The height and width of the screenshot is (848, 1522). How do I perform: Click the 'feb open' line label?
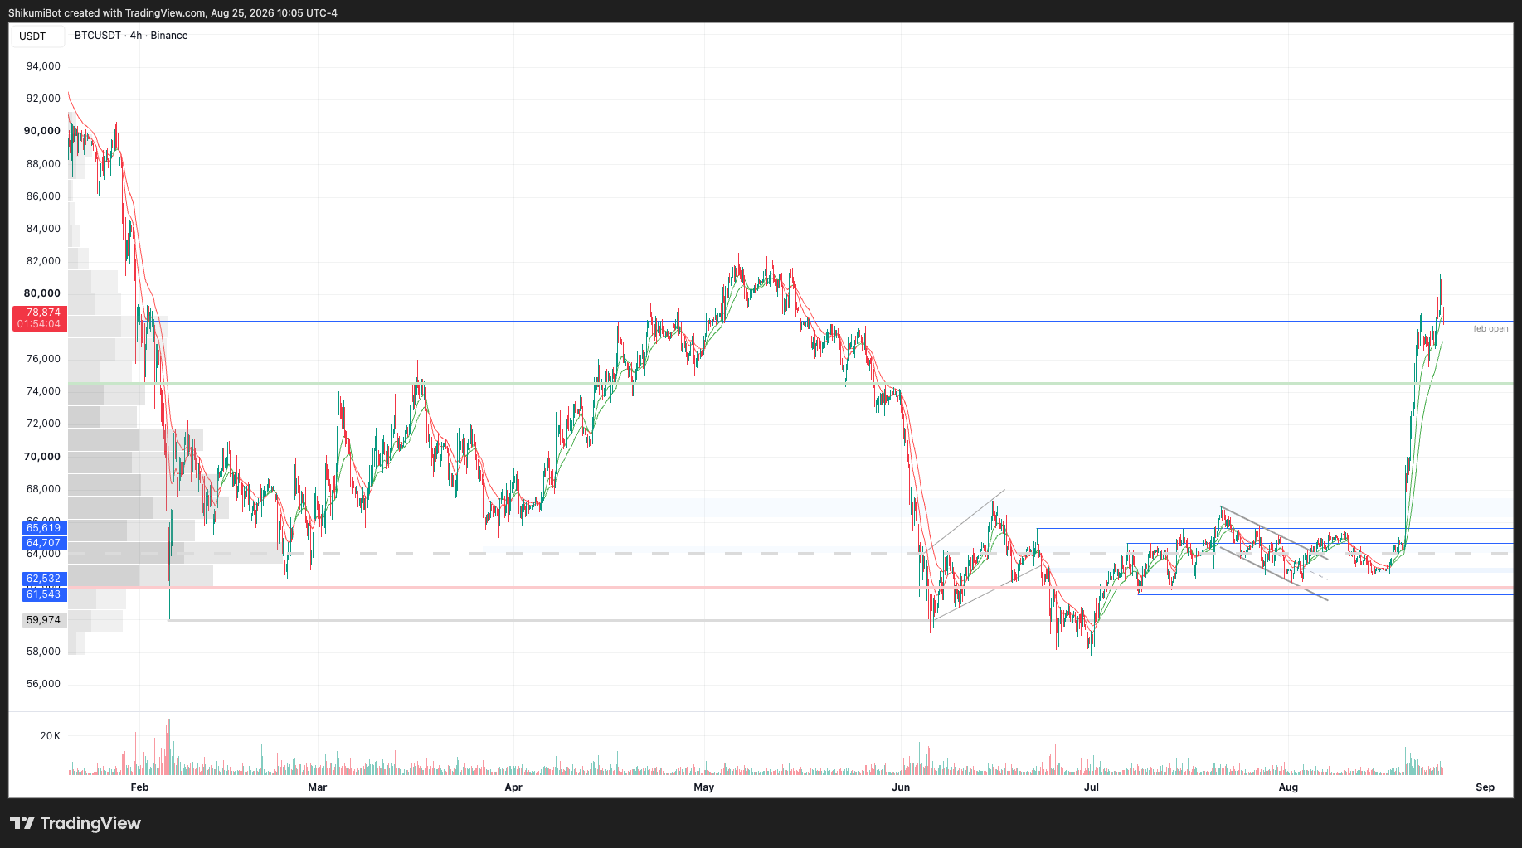(1490, 329)
